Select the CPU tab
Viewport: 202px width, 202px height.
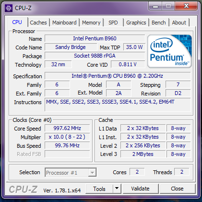point(17,22)
